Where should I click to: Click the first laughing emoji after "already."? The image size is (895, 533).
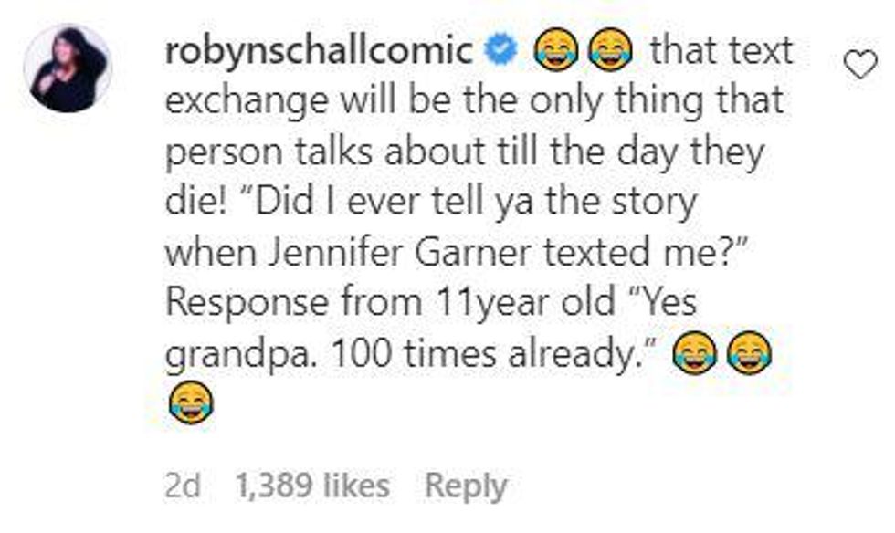[696, 353]
